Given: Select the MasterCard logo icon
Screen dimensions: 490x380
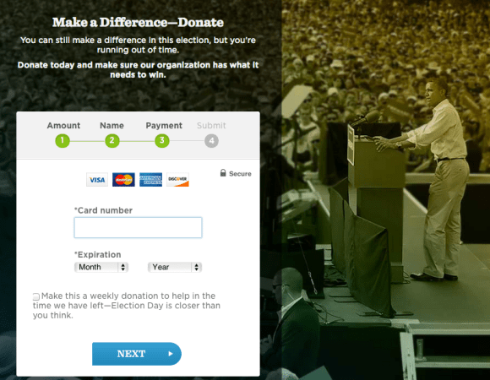Looking at the screenshot, I should (x=123, y=180).
